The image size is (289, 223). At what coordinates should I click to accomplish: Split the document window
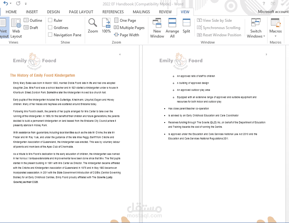[186, 26]
